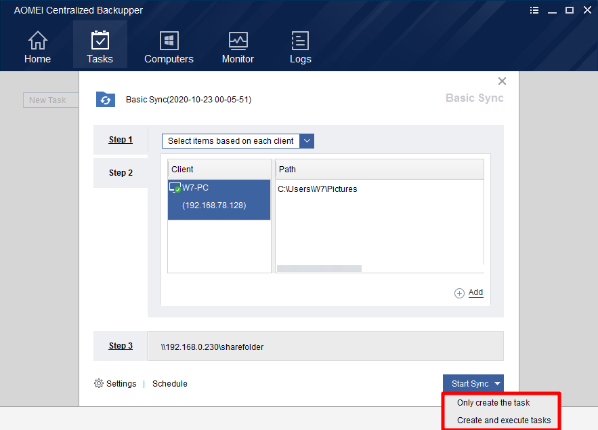Open the Computers section
This screenshot has width=598, height=430.
[x=169, y=47]
